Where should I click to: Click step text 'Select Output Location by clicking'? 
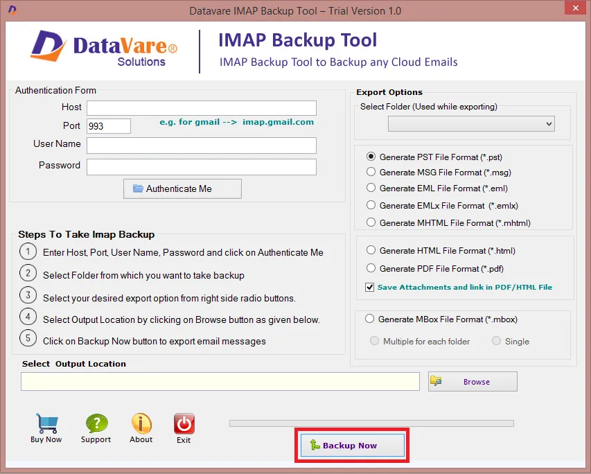pos(182,319)
